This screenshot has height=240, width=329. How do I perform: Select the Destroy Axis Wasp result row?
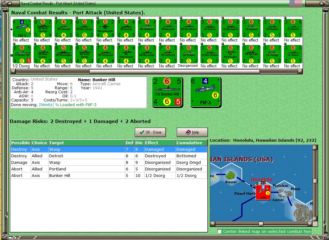(x=109, y=149)
